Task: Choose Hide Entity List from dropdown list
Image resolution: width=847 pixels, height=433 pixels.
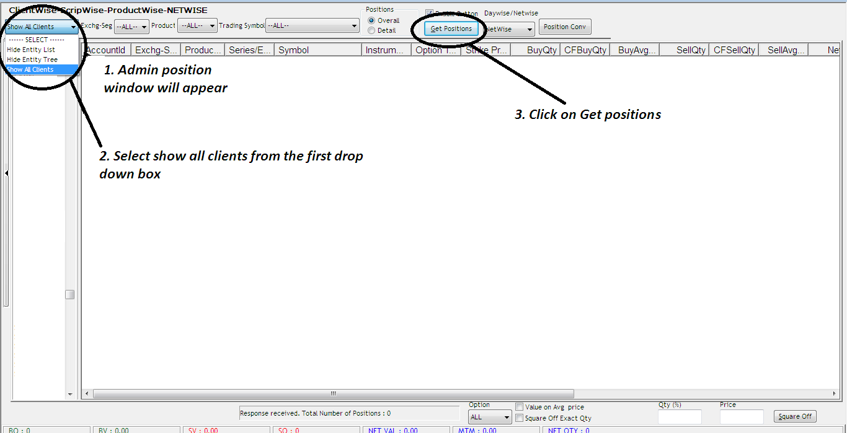Action: (x=31, y=50)
